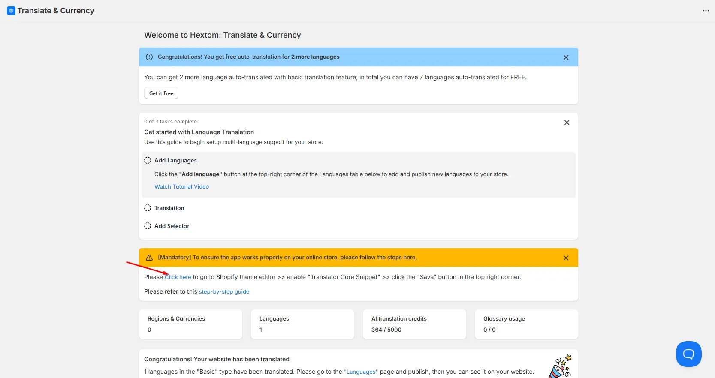Close the Get started guide card
Image resolution: width=715 pixels, height=378 pixels.
[x=567, y=123]
